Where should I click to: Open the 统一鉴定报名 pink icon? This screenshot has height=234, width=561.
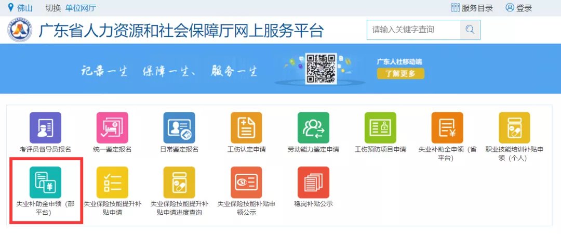(x=112, y=127)
